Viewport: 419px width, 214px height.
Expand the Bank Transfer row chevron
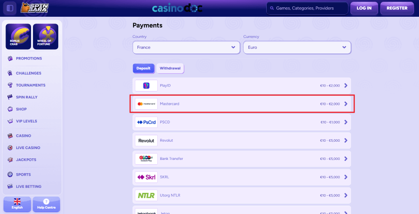[x=346, y=159]
